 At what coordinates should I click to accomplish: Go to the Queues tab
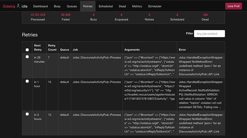pos(72,6)
